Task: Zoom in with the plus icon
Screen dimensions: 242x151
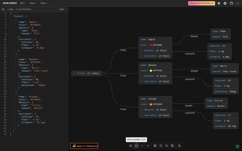Action: click(148, 146)
